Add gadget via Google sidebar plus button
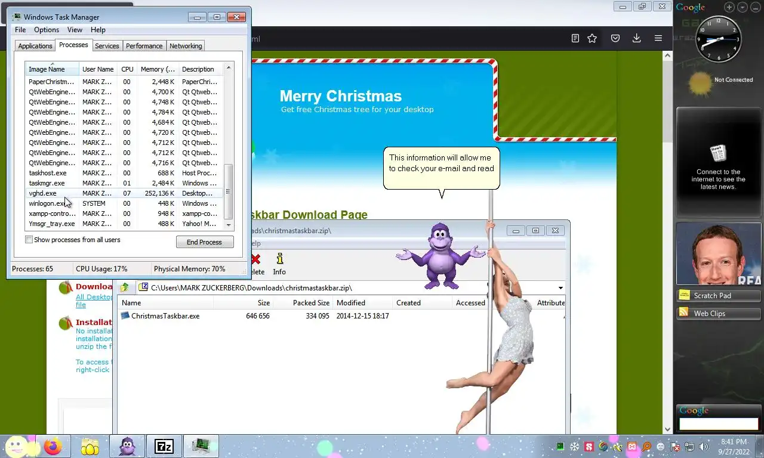The height and width of the screenshot is (458, 764). point(729,7)
